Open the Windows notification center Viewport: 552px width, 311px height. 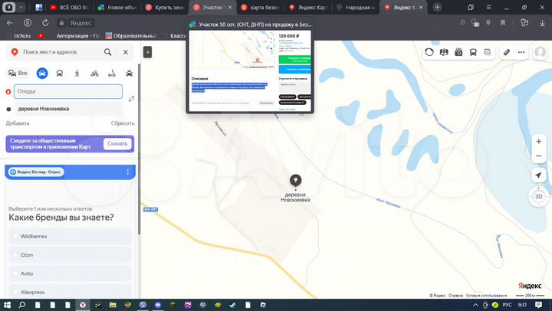538,305
